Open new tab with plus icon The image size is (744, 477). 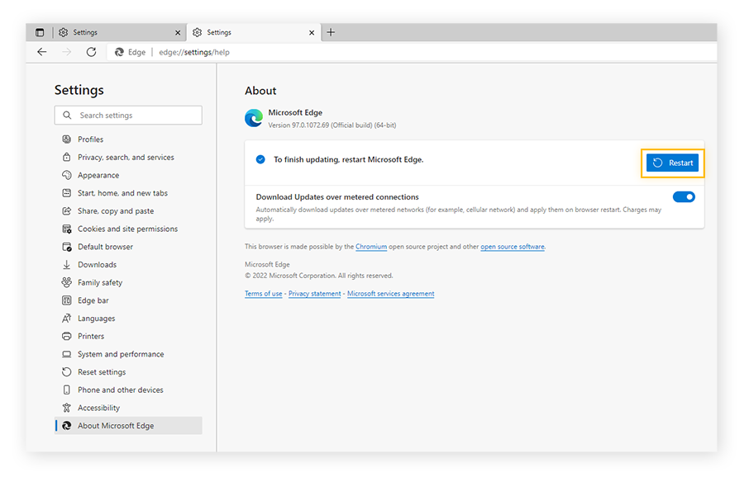tap(331, 32)
